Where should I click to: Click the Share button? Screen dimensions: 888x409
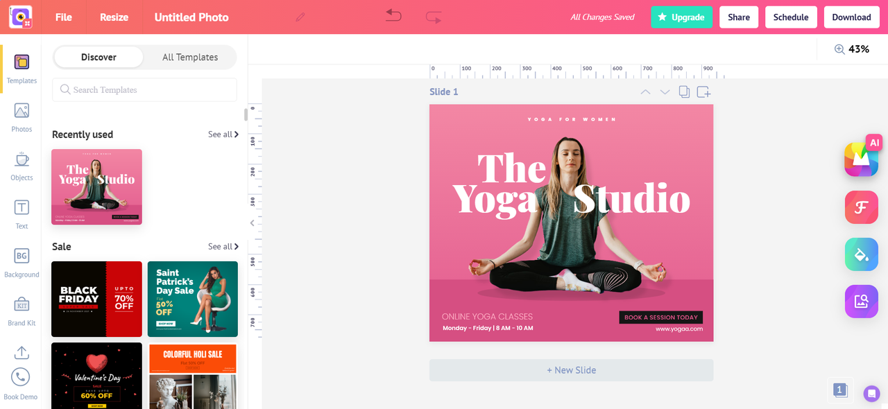(x=739, y=17)
